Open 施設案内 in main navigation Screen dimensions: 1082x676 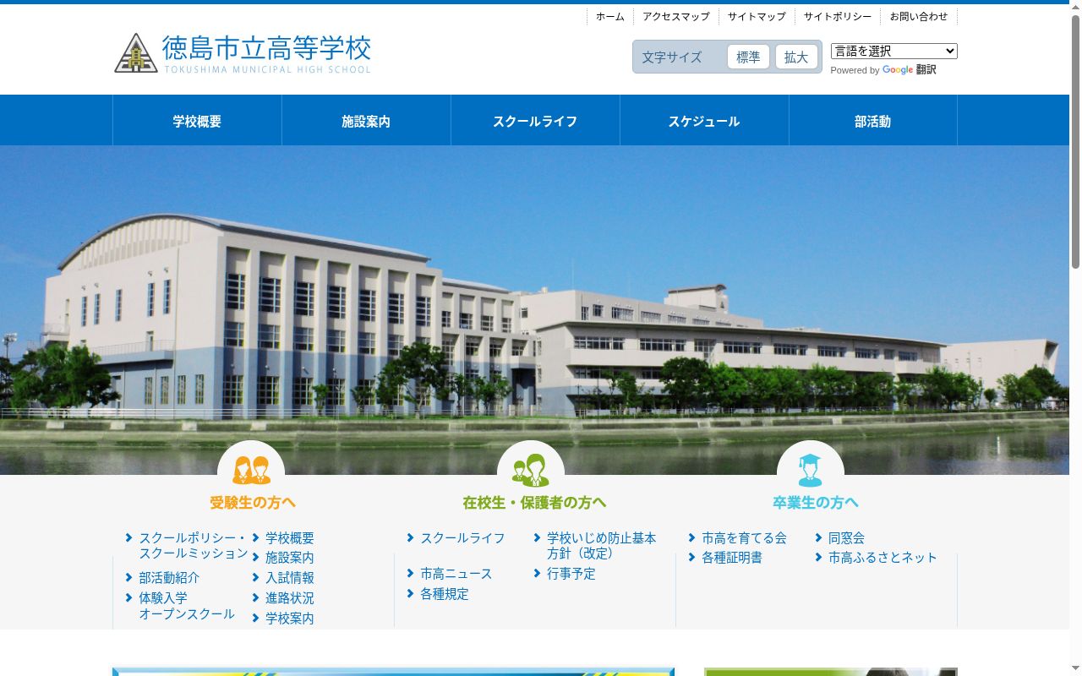[x=366, y=121]
